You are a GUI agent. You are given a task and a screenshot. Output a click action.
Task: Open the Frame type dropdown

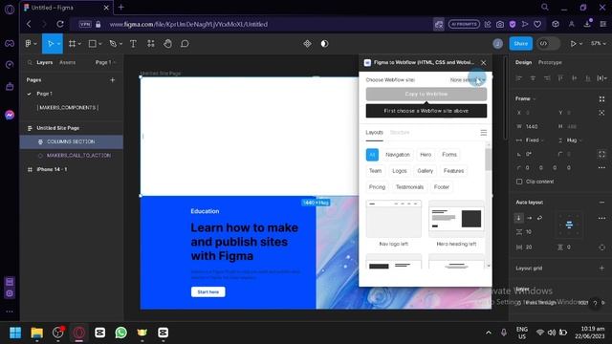(525, 99)
